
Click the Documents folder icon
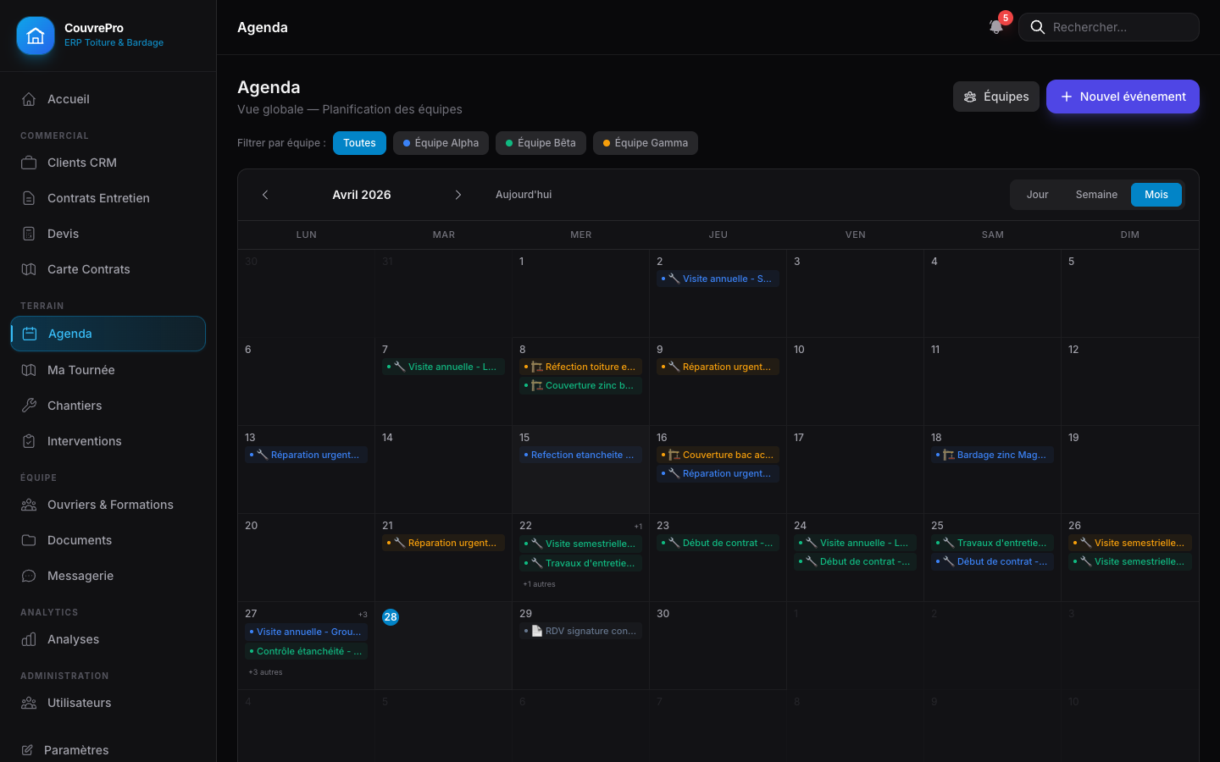coord(29,540)
